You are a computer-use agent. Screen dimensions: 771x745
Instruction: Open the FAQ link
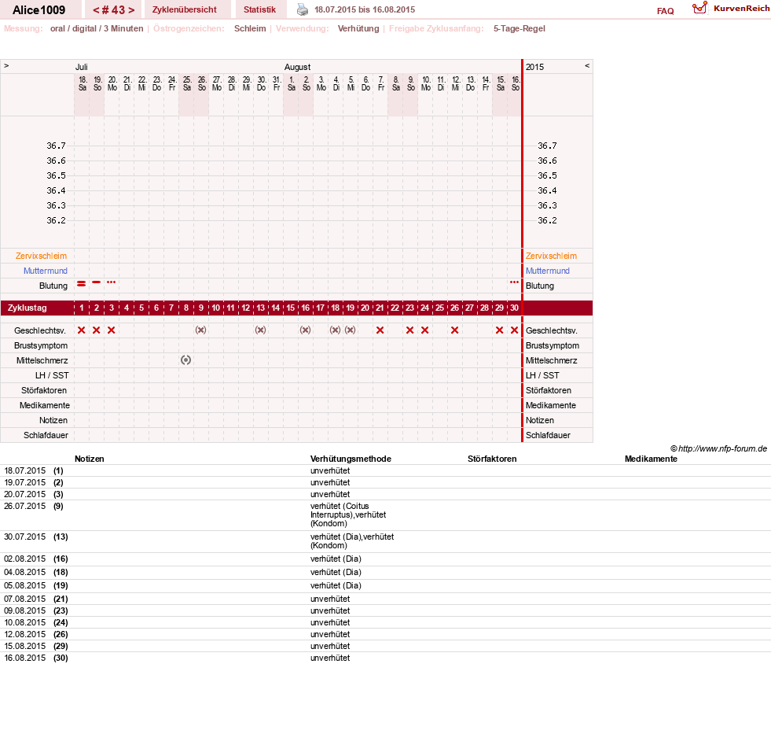coord(665,11)
